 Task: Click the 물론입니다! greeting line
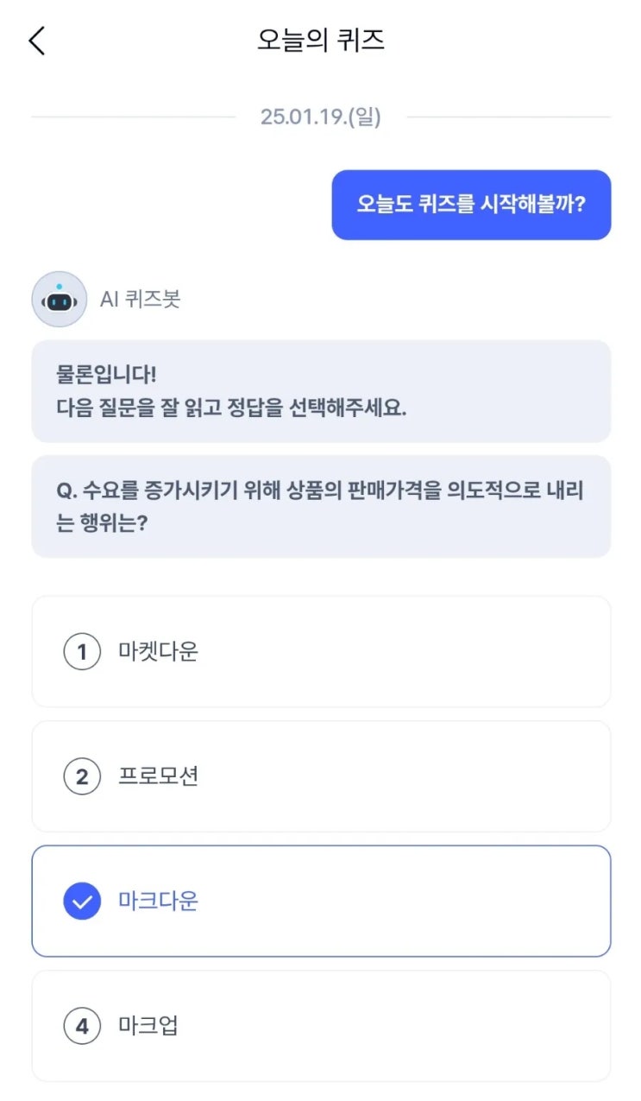(106, 376)
